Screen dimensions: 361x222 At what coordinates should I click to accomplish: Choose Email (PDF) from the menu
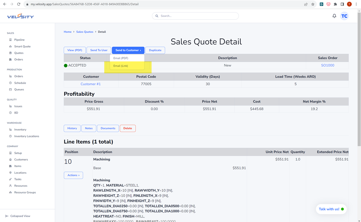point(121,58)
